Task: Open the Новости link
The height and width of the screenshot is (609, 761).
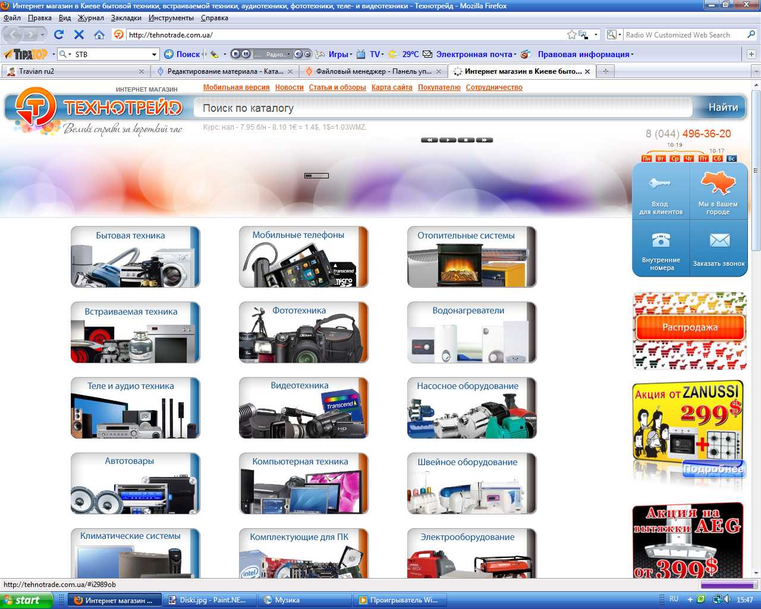Action: pos(289,87)
